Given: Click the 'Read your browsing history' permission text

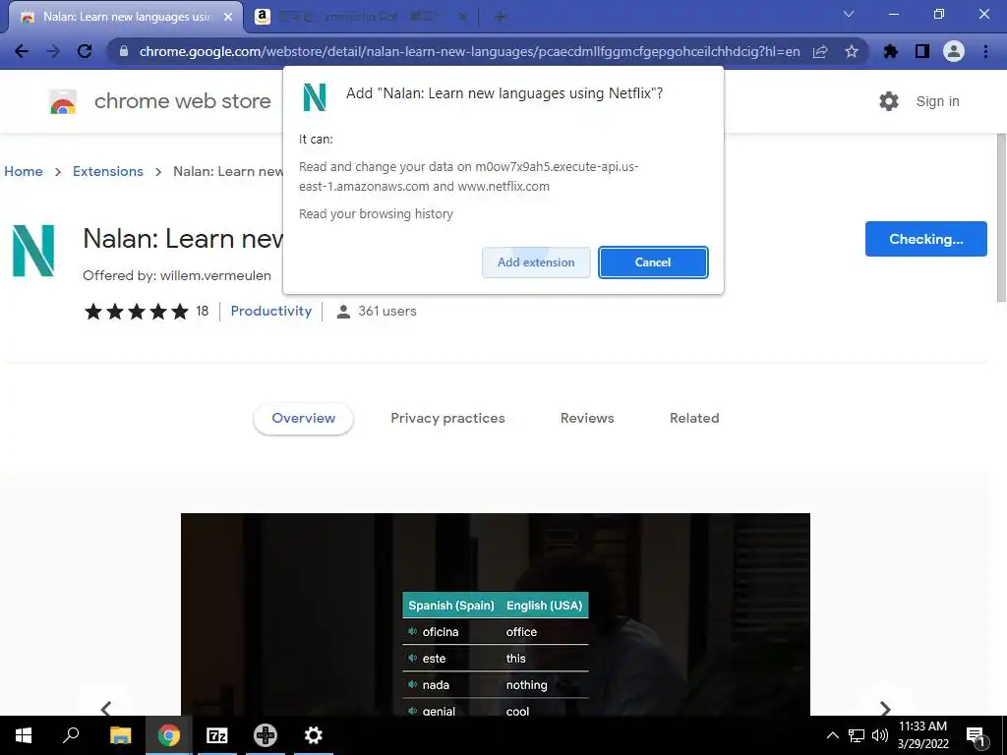Looking at the screenshot, I should click(376, 213).
